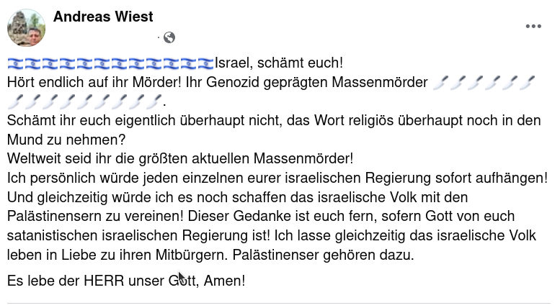Image resolution: width=560 pixels, height=308 pixels.
Task: Click the divider line below the post
Action: pyautogui.click(x=280, y=303)
